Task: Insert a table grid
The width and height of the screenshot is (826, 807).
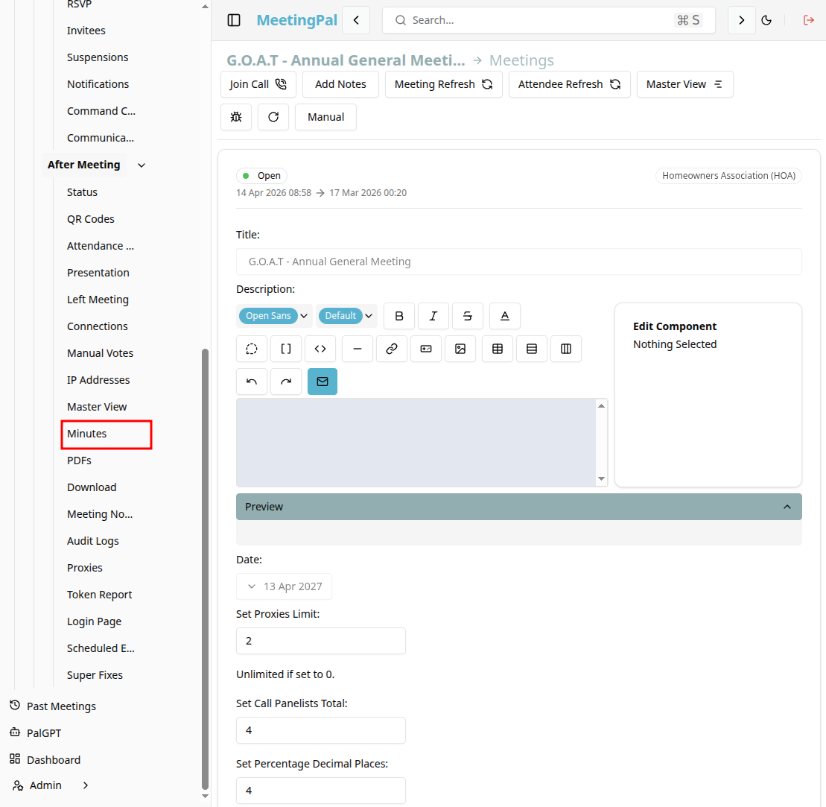Action: 498,349
